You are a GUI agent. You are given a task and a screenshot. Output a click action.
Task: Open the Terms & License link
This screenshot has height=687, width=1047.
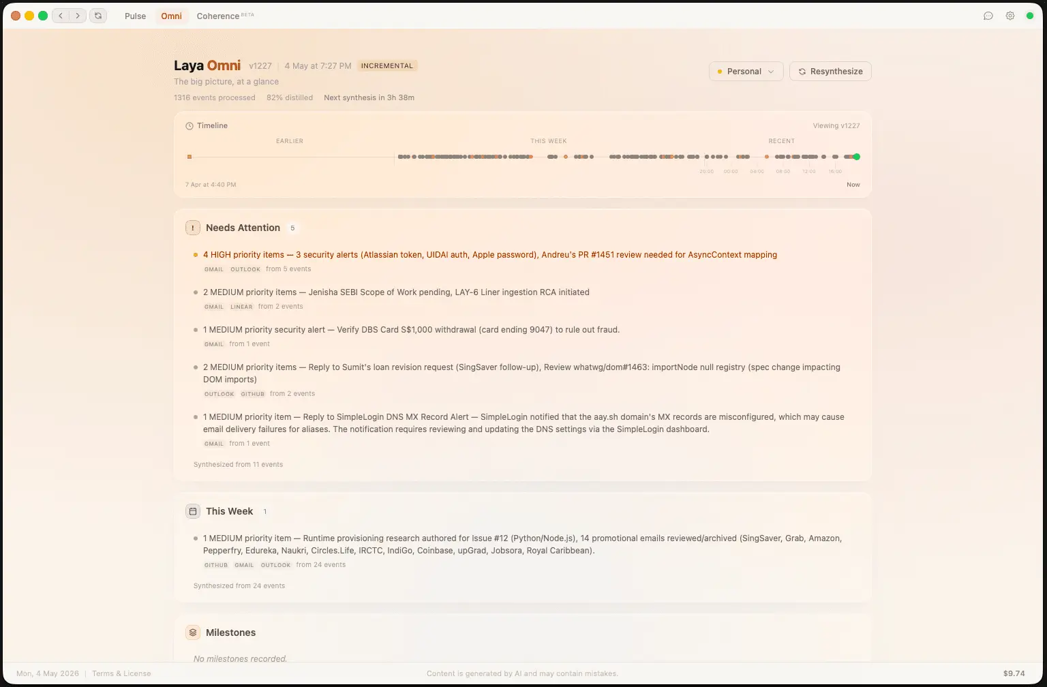[121, 673]
